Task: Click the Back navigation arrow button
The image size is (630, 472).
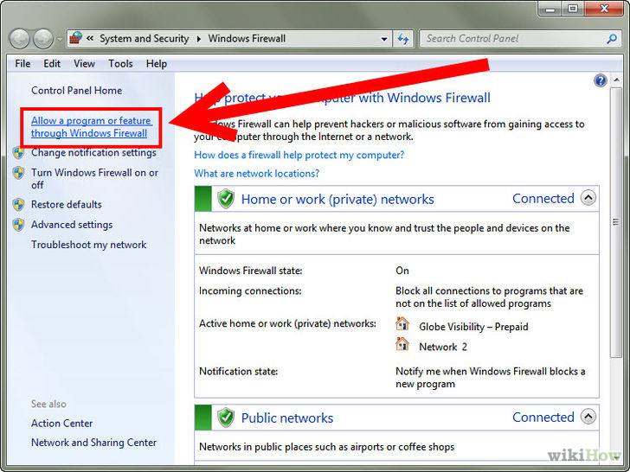Action: coord(20,39)
